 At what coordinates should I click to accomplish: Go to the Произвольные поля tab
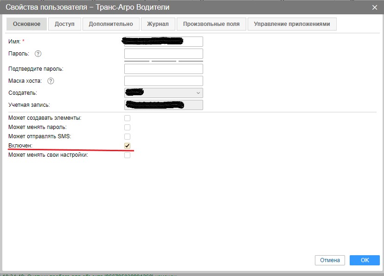coord(211,24)
